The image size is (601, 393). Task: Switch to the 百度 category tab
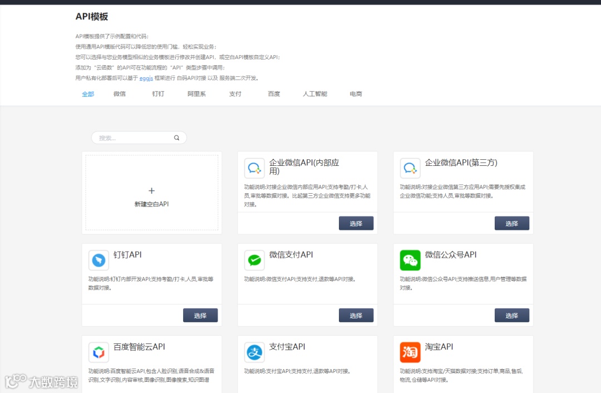pyautogui.click(x=274, y=94)
